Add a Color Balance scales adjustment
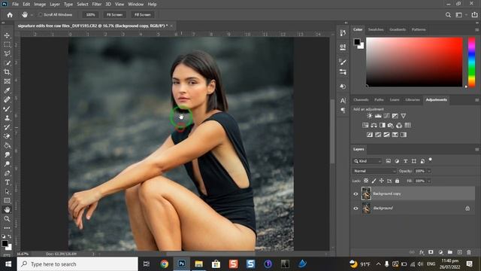 point(374,126)
